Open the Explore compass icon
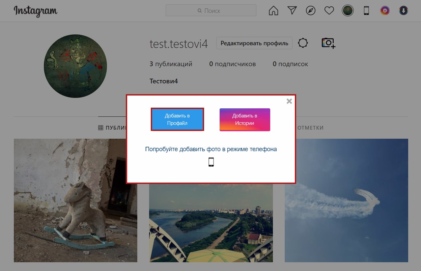Image resolution: width=421 pixels, height=271 pixels. point(311,11)
